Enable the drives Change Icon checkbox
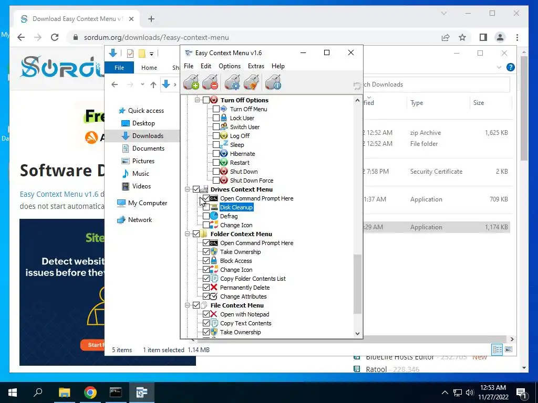The image size is (538, 403). [206, 225]
